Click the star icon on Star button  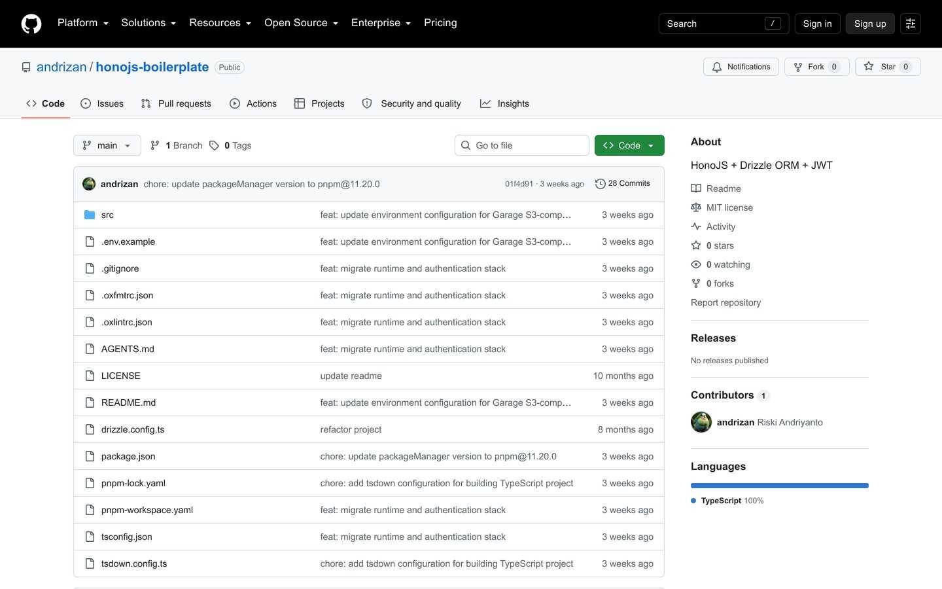click(869, 66)
